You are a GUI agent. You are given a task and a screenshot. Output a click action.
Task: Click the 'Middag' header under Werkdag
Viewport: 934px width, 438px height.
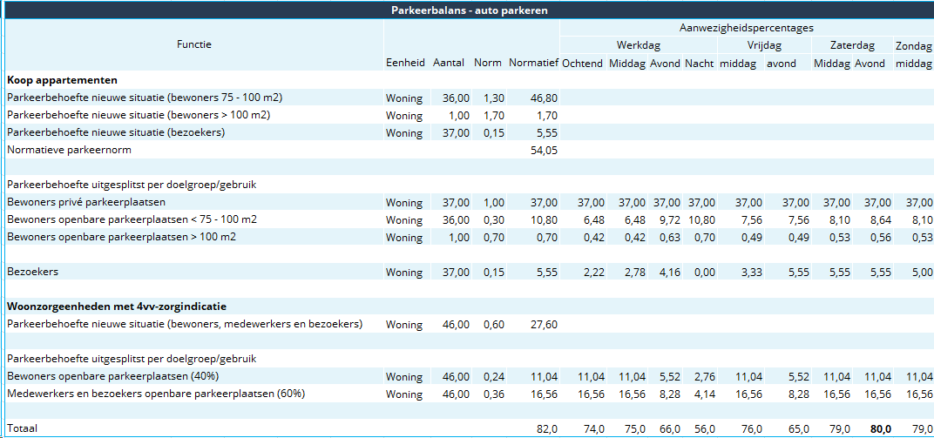point(626,63)
